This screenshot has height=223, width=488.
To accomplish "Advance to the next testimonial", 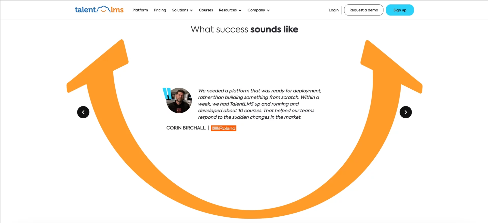I will 406,112.
